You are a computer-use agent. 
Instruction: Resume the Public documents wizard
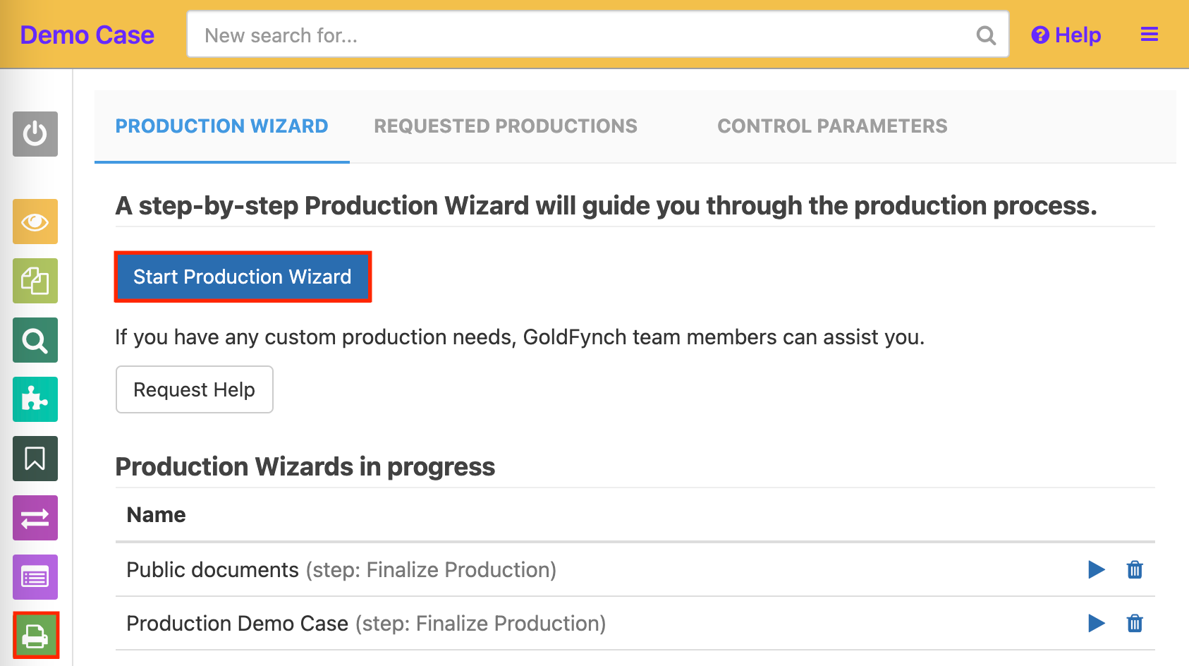[1096, 569]
